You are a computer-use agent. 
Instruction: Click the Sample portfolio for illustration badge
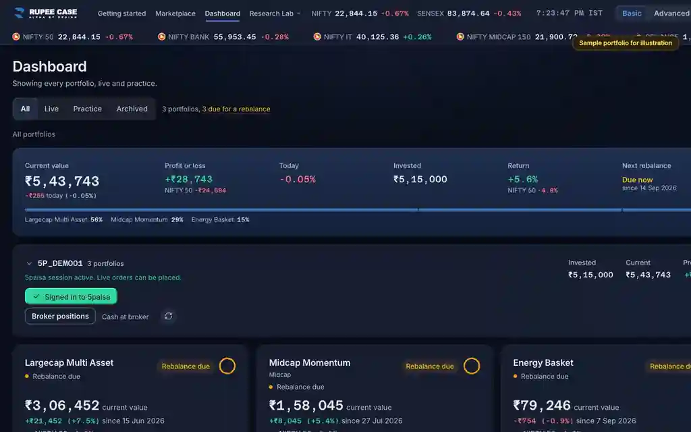(x=626, y=43)
